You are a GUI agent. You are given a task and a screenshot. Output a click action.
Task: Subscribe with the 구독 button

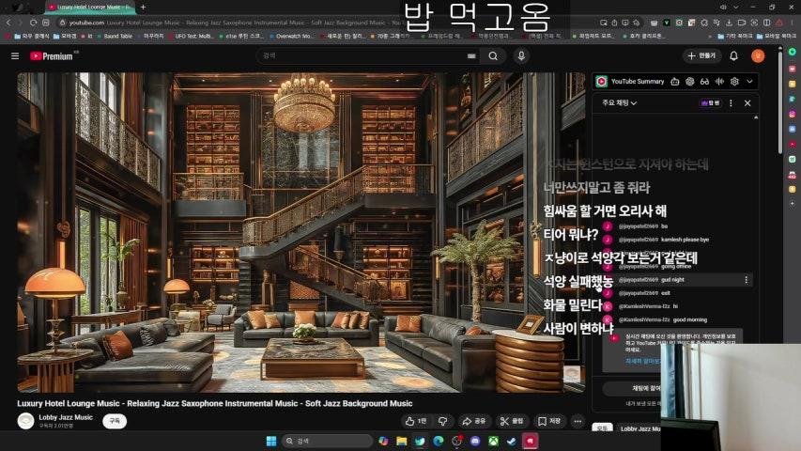(115, 421)
